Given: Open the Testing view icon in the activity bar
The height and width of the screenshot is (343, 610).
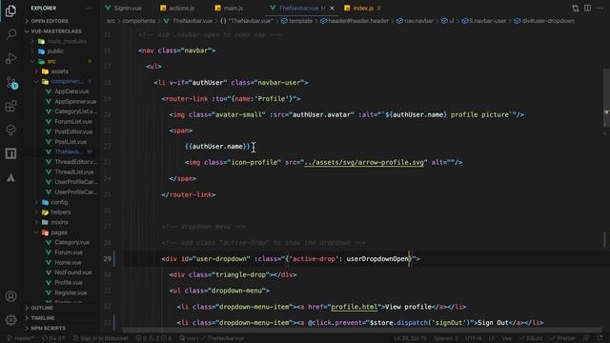Looking at the screenshot, I should point(10,130).
